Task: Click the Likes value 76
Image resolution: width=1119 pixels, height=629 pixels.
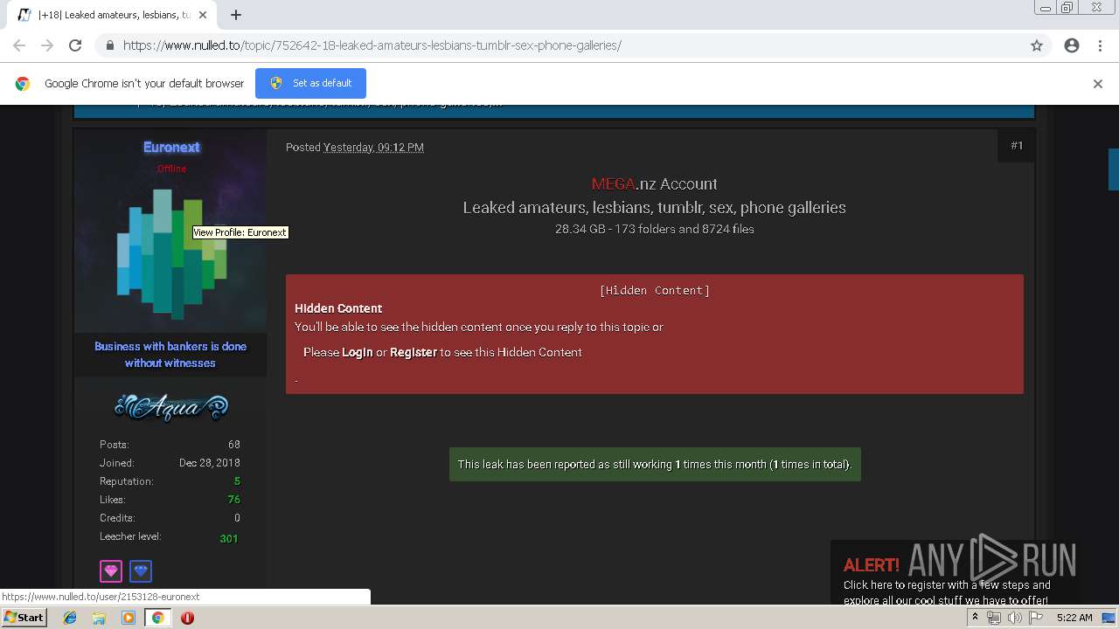Action: click(233, 500)
